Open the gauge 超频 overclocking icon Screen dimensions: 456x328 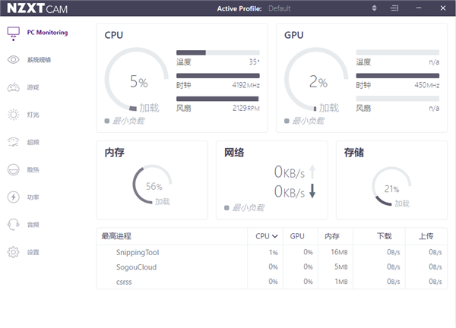point(14,142)
